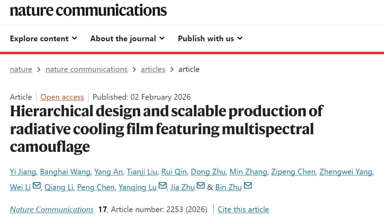Click the mail icon after Jia Zhu
384x217 pixels.
(x=201, y=186)
